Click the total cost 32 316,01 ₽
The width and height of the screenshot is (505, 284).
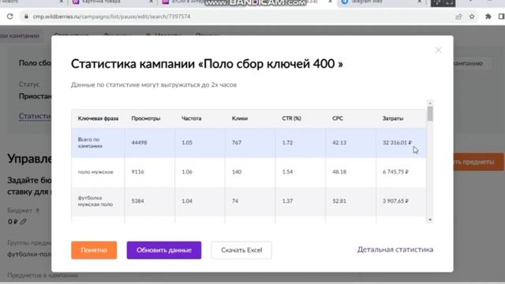tap(397, 143)
